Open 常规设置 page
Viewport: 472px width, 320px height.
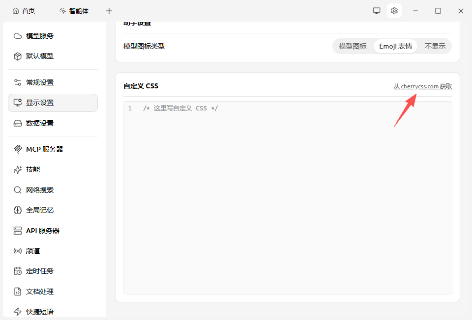click(53, 82)
